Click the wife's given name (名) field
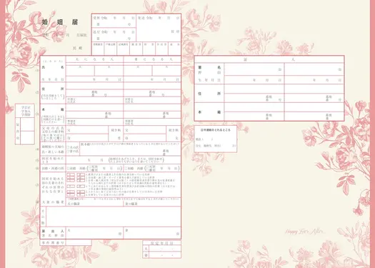Image resolution: width=375 pixels, height=268 pixels. coord(166,71)
